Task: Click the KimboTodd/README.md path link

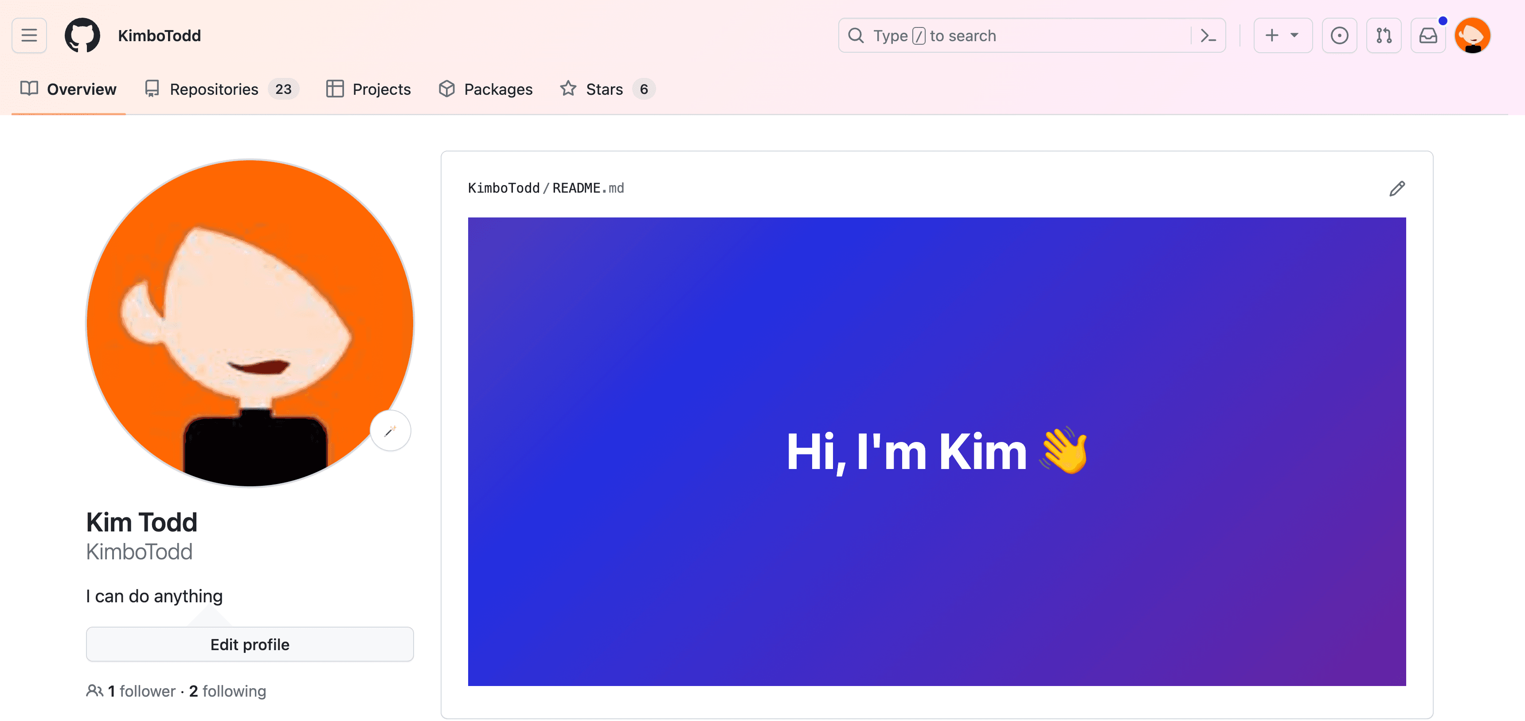Action: click(546, 186)
